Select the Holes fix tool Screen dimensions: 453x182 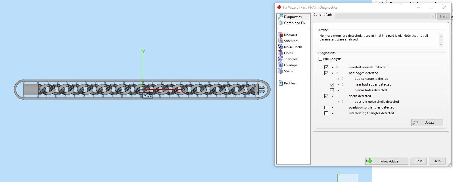pyautogui.click(x=285, y=53)
